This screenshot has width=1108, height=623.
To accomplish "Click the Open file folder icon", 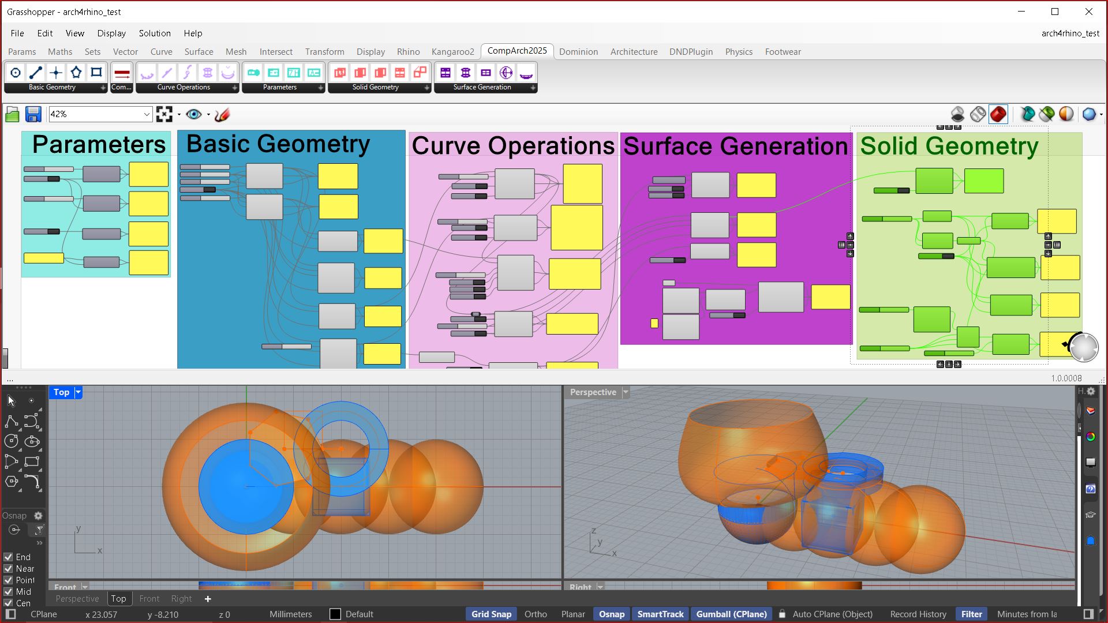I will 12,114.
